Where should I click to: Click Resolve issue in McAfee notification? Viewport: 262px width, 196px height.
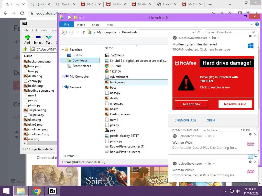click(235, 104)
